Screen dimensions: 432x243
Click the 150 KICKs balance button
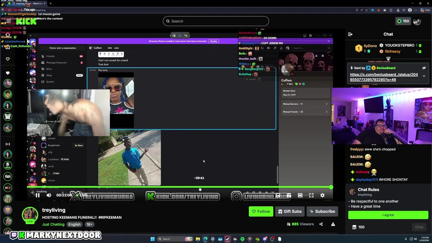click(x=403, y=21)
